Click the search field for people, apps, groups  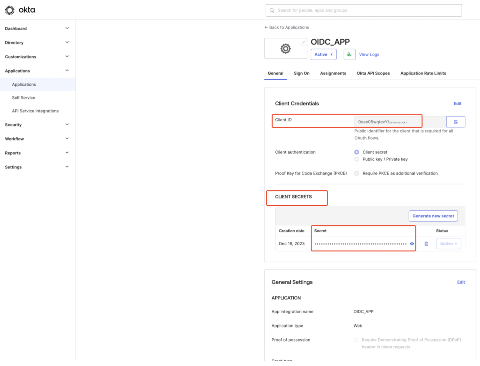[x=364, y=10]
